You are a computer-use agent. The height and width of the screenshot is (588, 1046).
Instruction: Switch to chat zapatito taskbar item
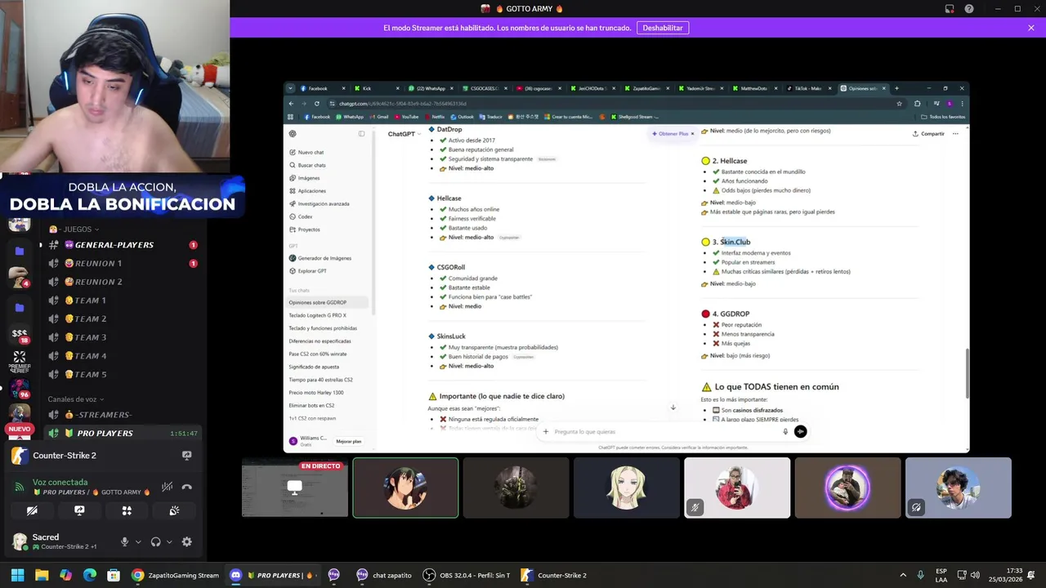pyautogui.click(x=384, y=575)
